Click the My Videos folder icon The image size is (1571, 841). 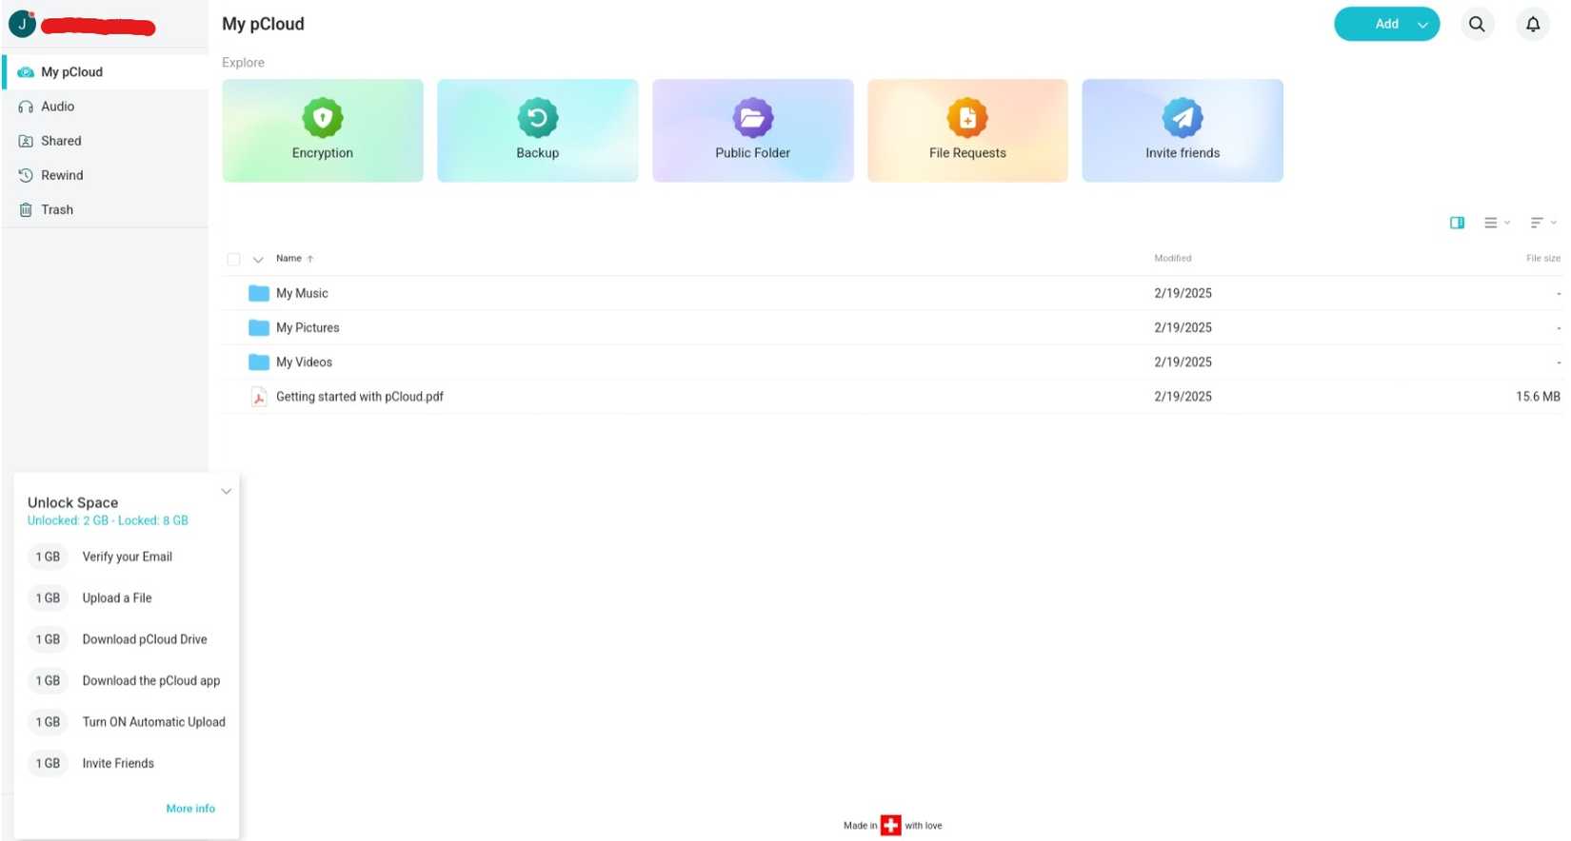tap(258, 362)
